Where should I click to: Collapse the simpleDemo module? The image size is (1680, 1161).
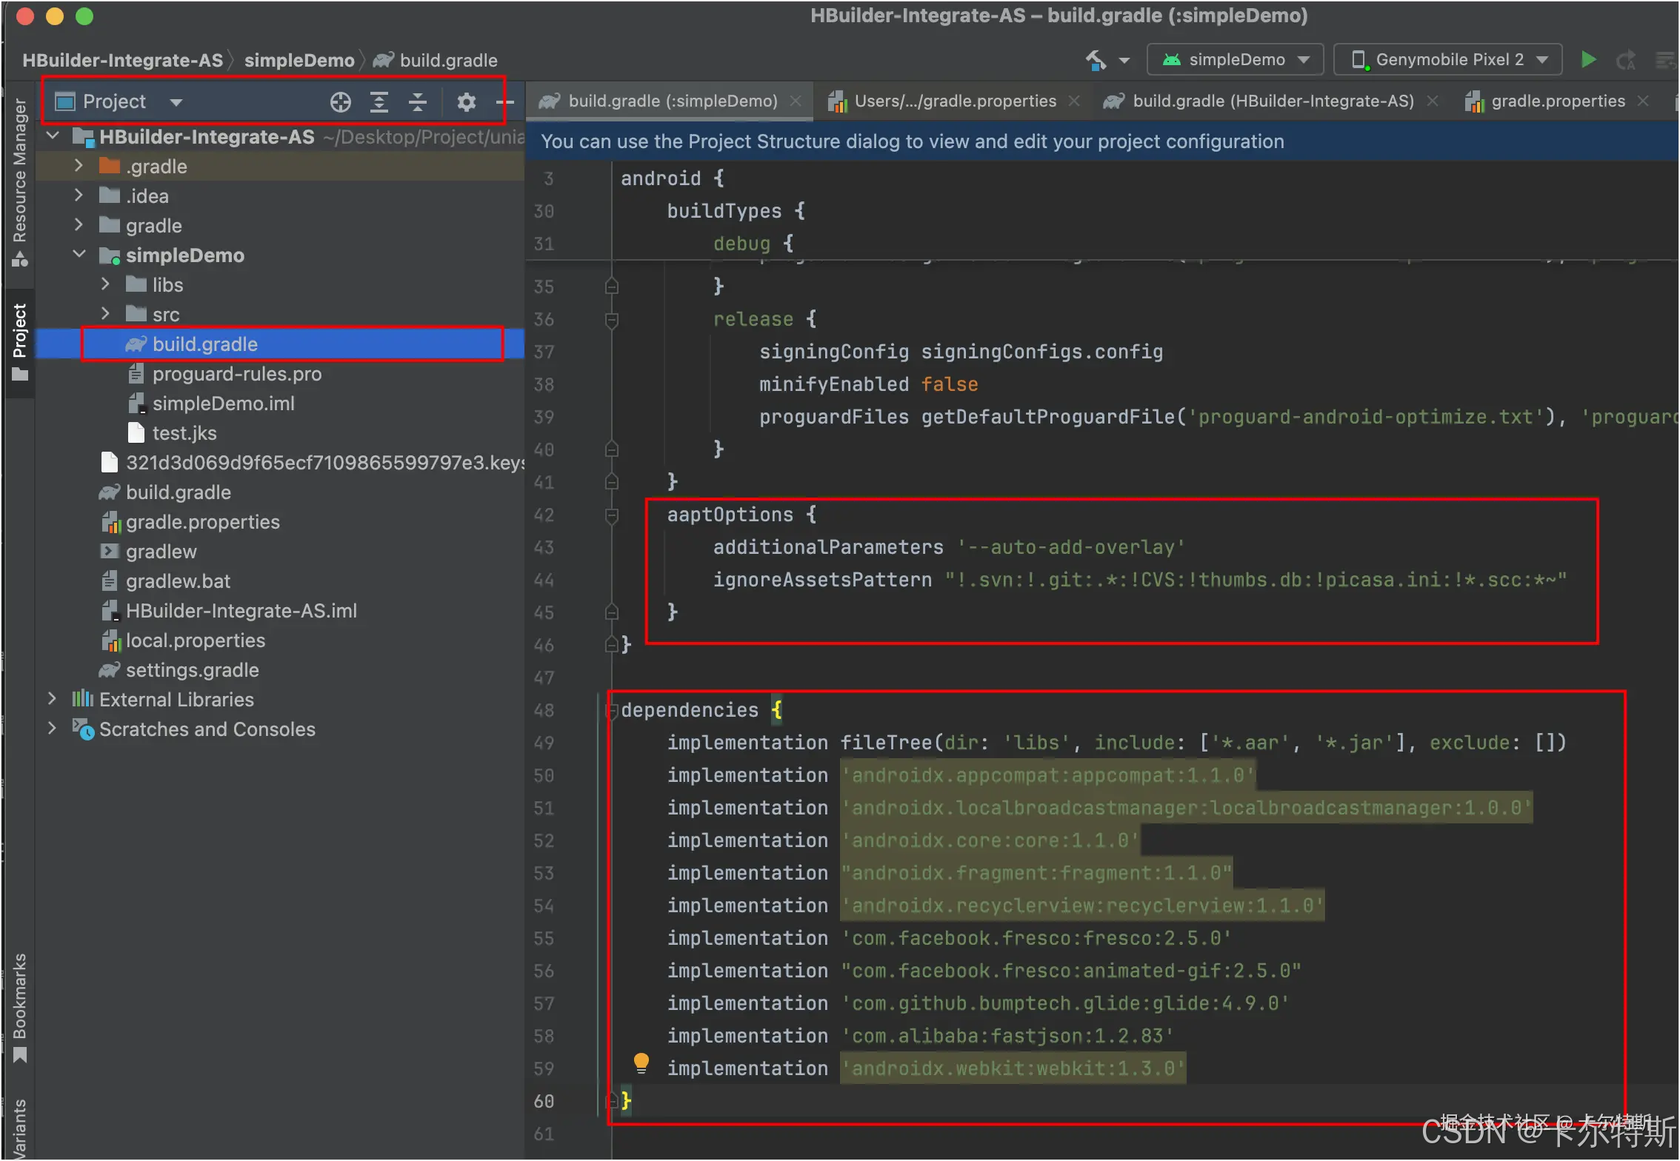pyautogui.click(x=79, y=255)
